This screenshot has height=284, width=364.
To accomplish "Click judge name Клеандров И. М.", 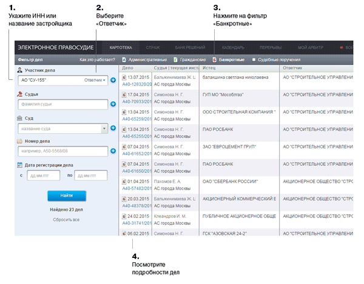I will tap(170, 216).
